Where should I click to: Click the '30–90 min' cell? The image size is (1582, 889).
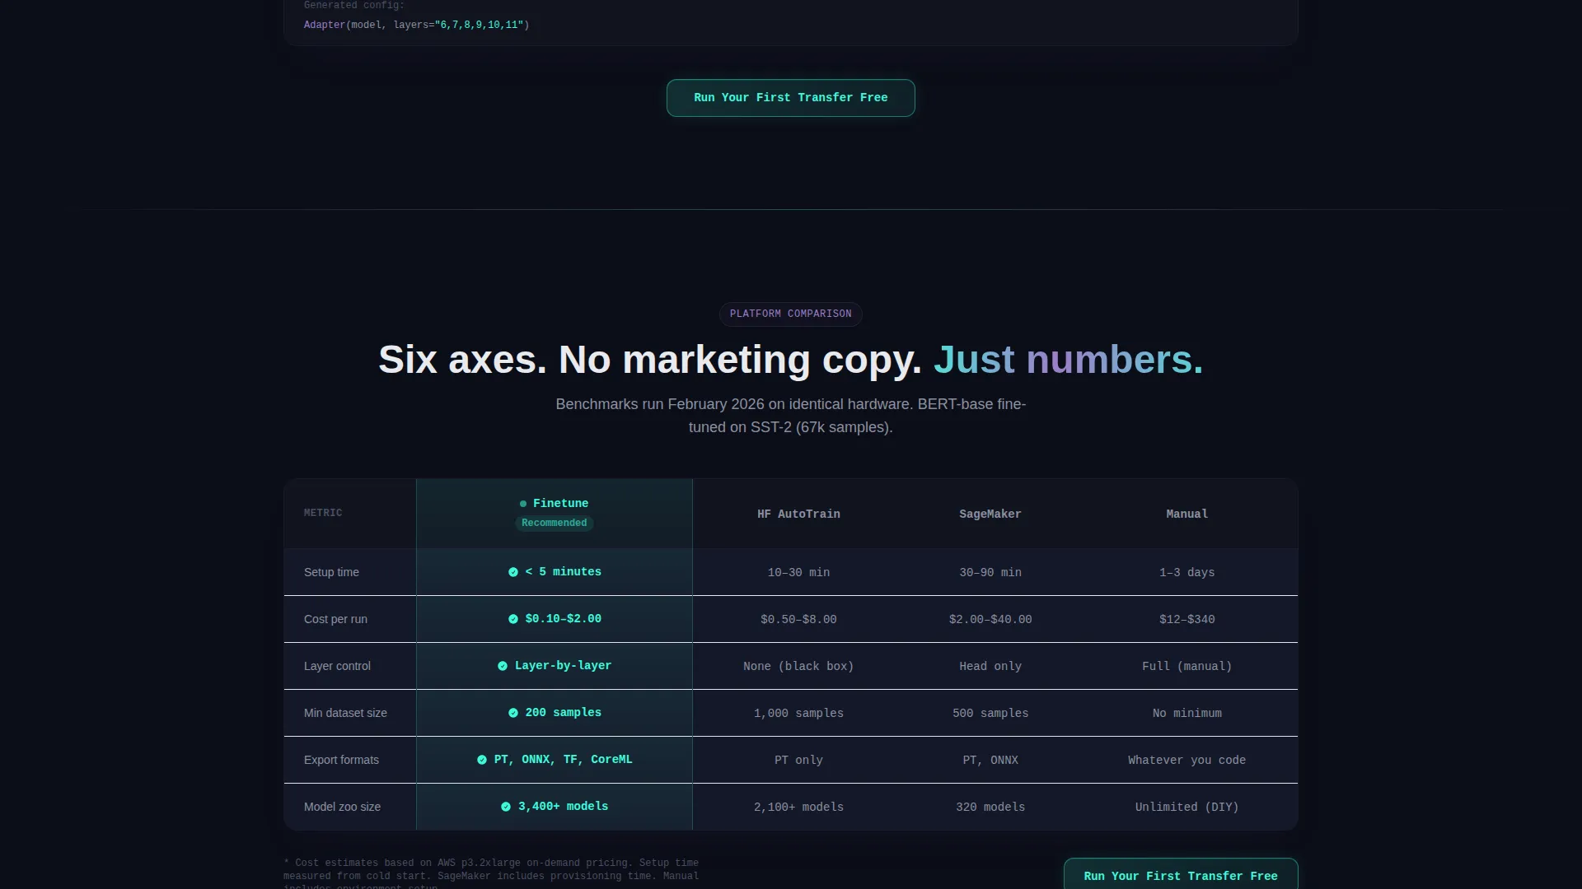pos(990,573)
